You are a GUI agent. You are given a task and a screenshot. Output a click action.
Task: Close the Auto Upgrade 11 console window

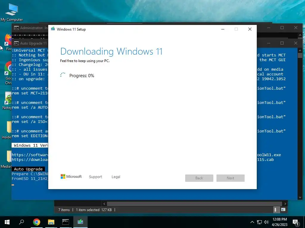tap(296, 43)
